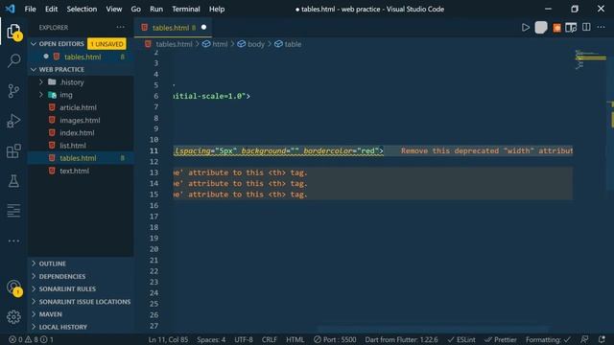Click ESLint status item

coord(462,339)
